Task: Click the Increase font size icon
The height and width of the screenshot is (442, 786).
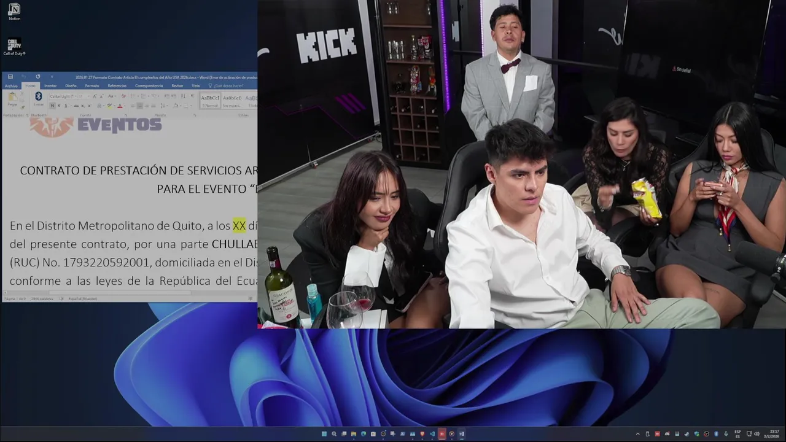Action: (x=95, y=96)
